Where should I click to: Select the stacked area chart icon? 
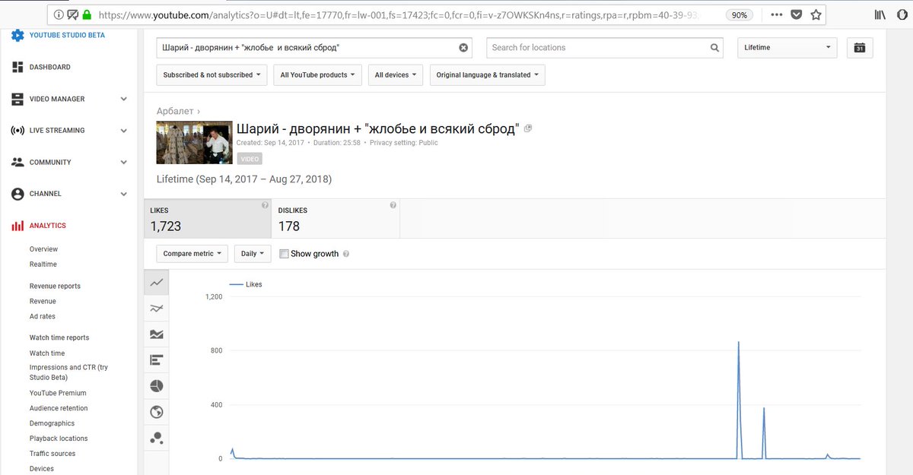tap(157, 334)
